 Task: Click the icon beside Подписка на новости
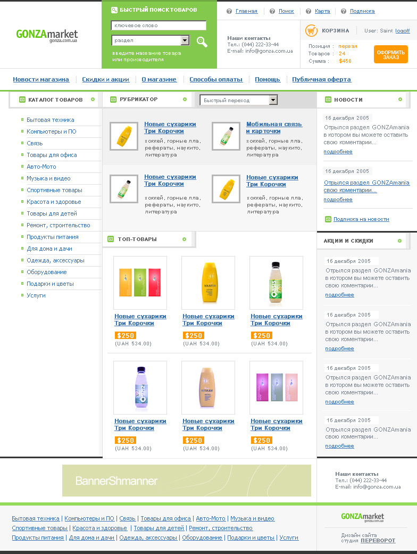[328, 219]
